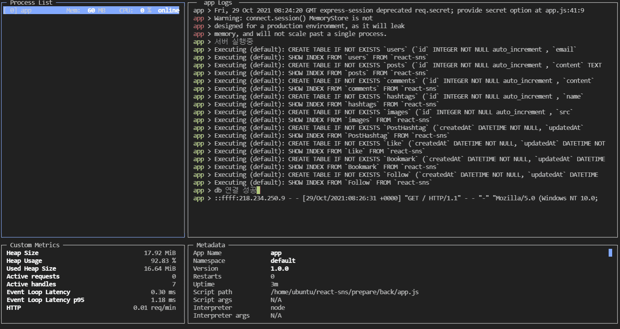Click the Event Loop Latency p95 metric
Screen dimensions: 620x329
pos(91,300)
